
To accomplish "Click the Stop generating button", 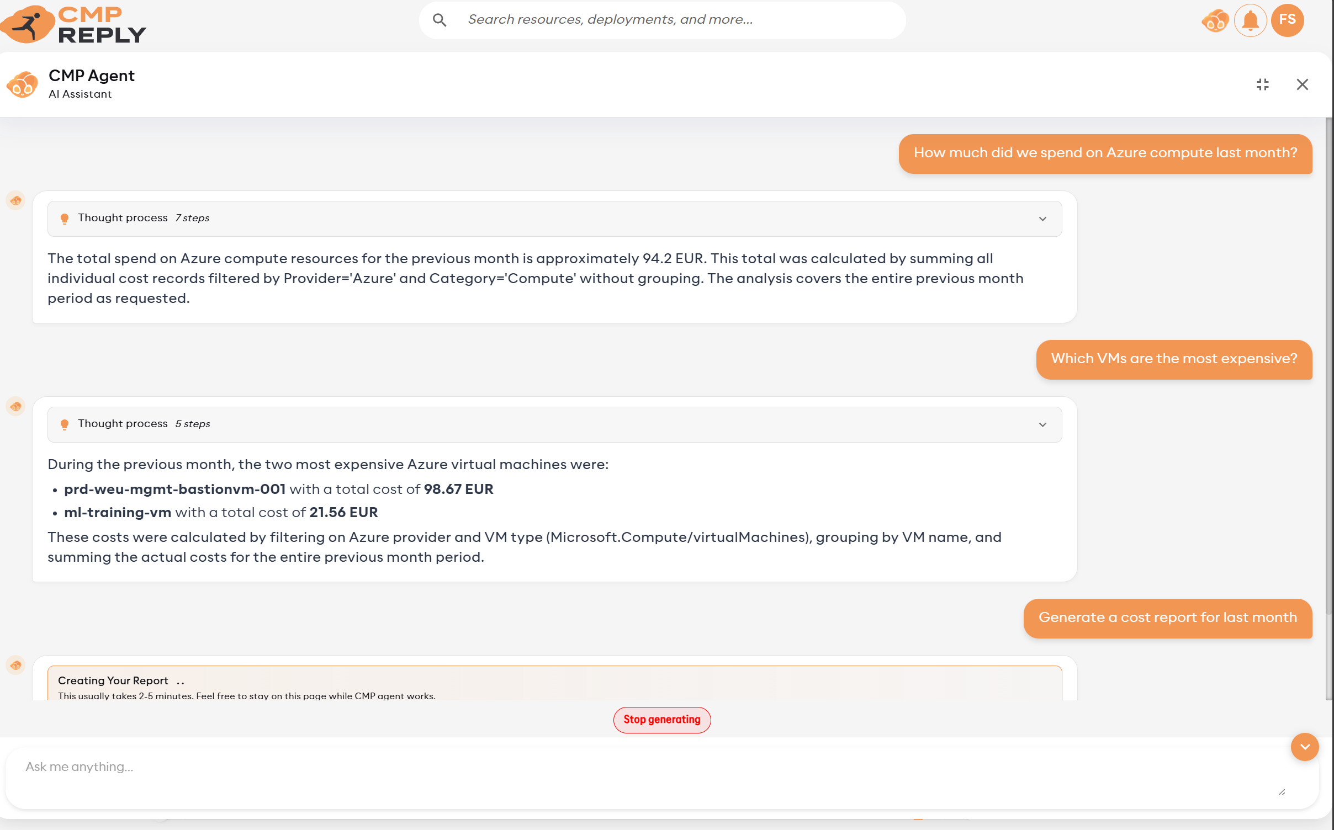I will click(x=661, y=720).
